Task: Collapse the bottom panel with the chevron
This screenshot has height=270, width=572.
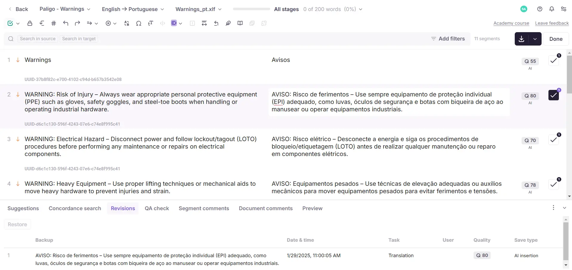Action: point(565,208)
